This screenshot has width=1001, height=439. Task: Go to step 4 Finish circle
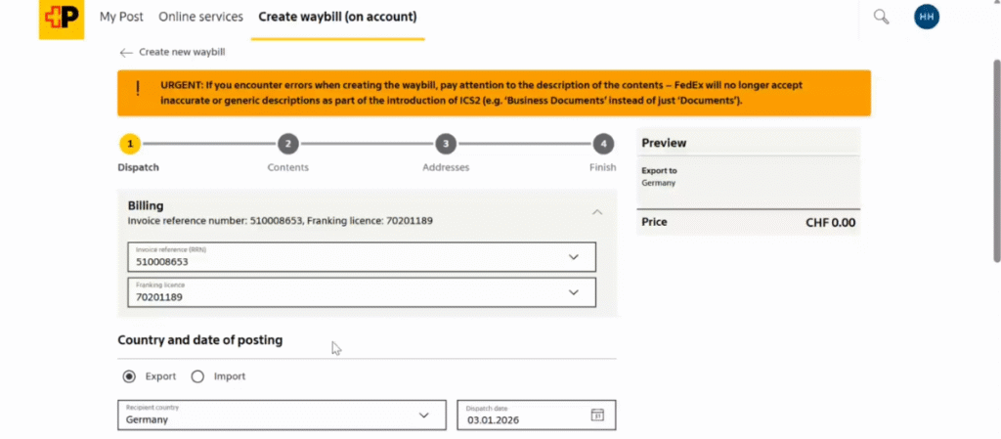coord(604,144)
